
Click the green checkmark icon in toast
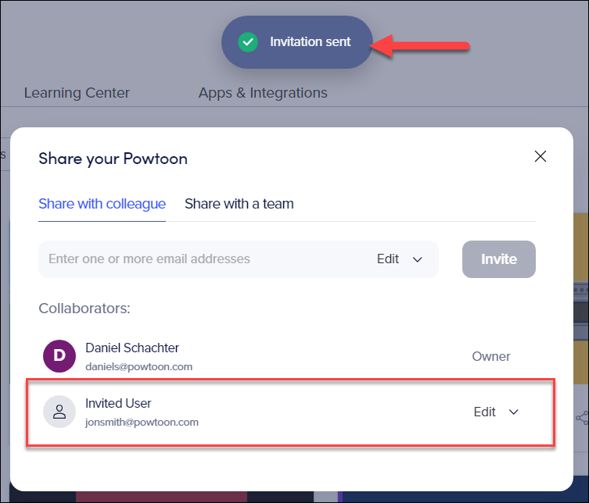[248, 42]
